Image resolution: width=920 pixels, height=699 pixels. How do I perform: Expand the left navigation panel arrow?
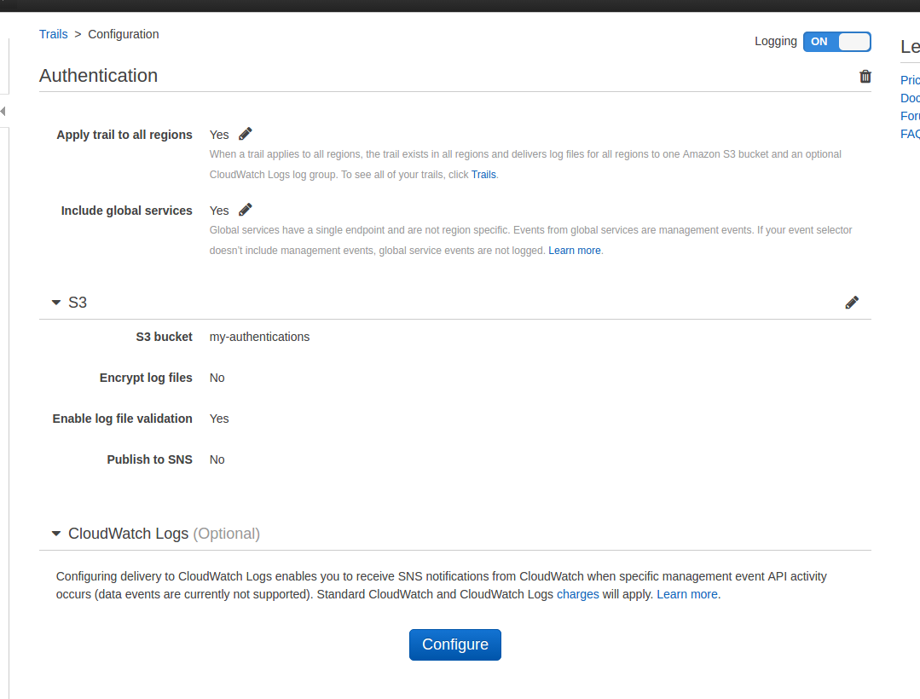(x=3, y=112)
